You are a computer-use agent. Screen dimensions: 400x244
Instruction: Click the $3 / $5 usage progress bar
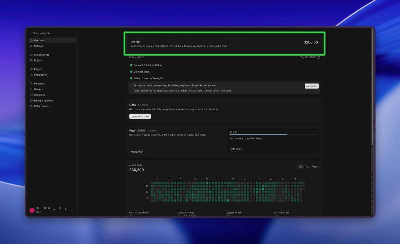click(273, 135)
